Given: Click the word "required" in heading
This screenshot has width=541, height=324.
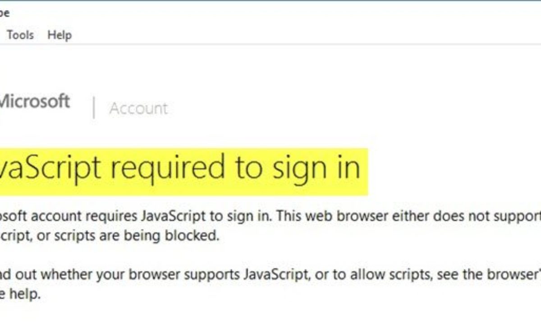Looking at the screenshot, I should [x=167, y=168].
